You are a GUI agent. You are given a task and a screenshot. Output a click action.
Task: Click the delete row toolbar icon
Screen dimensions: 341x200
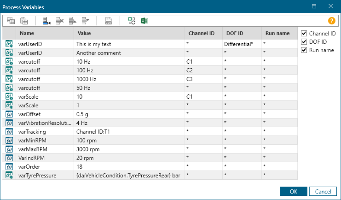(60, 21)
